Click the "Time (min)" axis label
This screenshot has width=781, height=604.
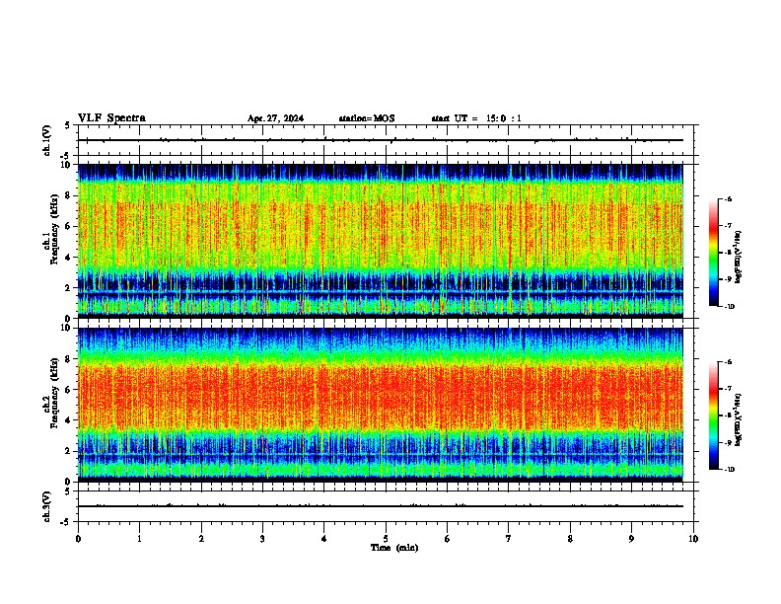(x=394, y=548)
